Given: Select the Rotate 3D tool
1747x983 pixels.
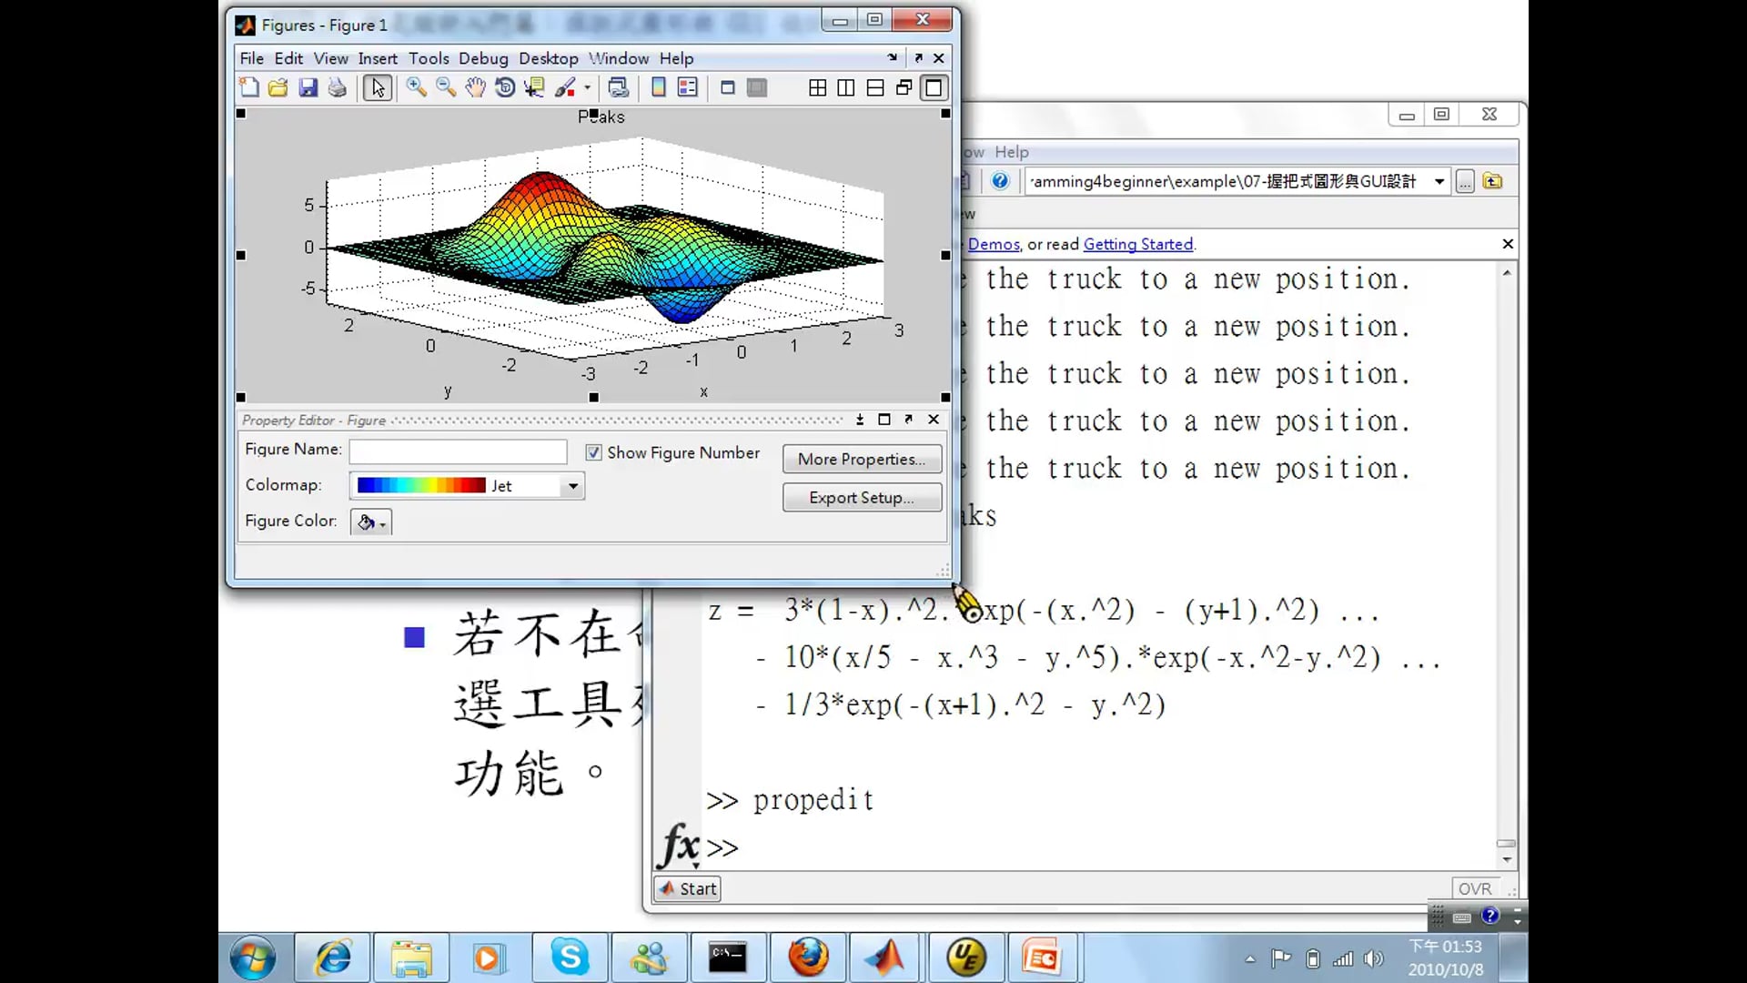Looking at the screenshot, I should [506, 87].
